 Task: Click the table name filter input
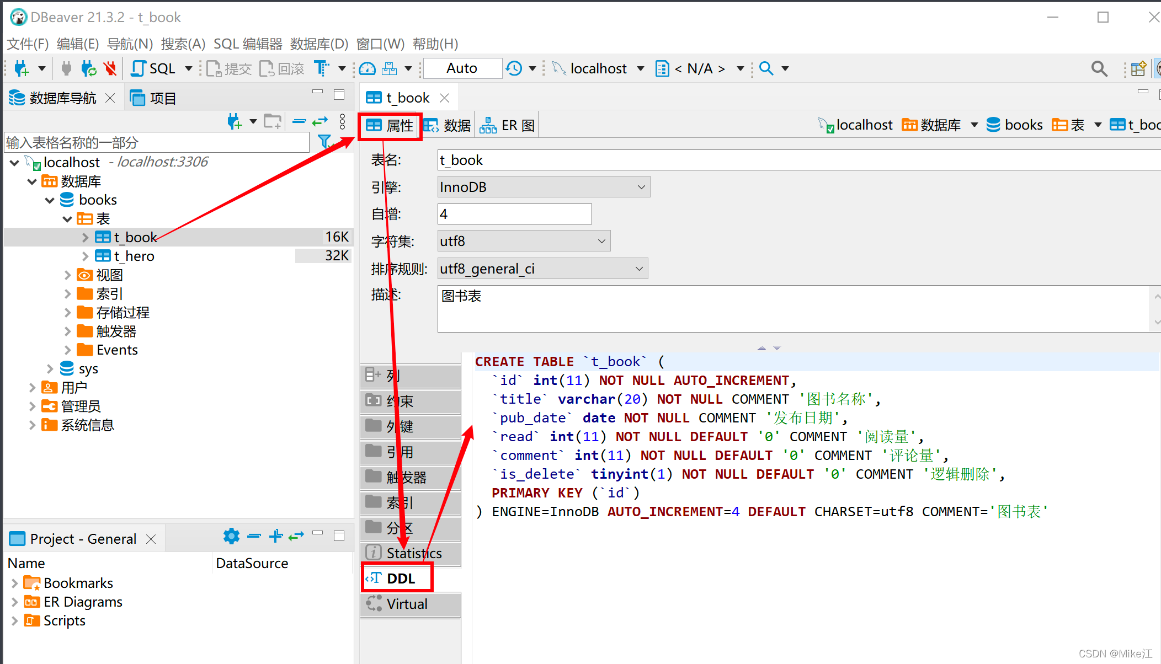click(x=157, y=143)
